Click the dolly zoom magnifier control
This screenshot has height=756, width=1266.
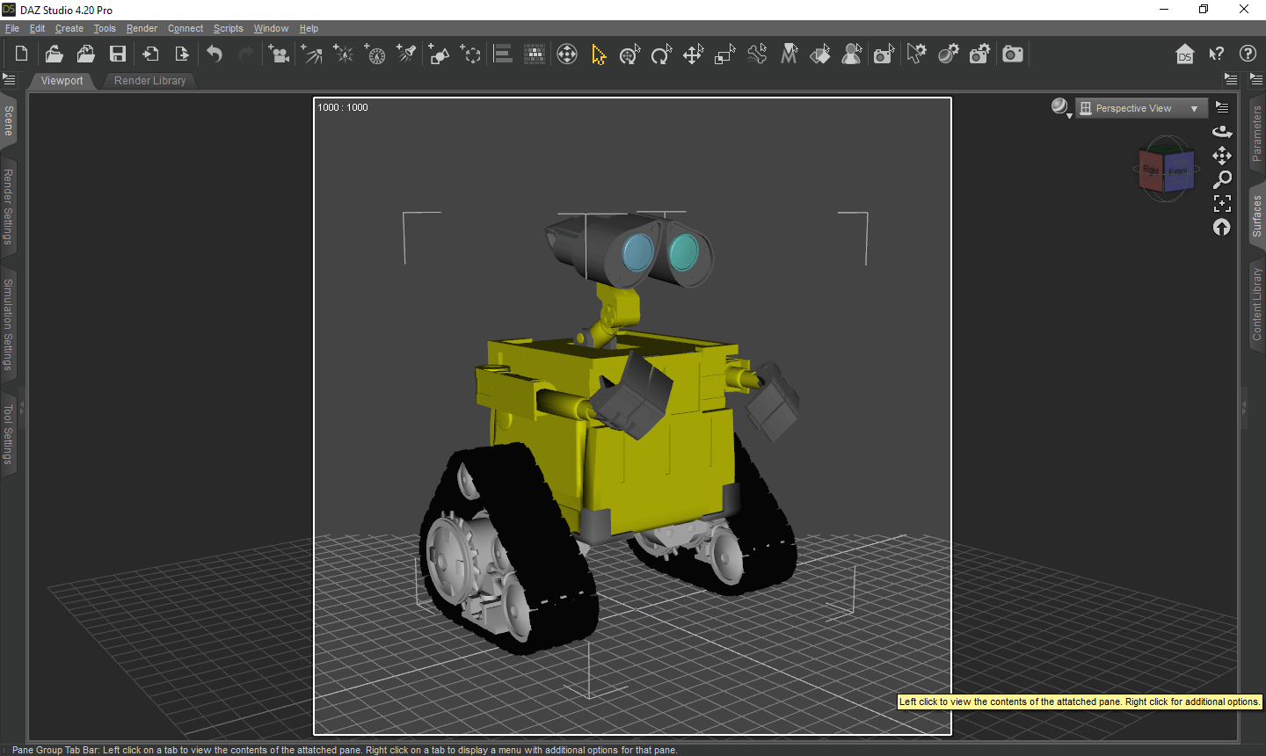click(x=1222, y=179)
